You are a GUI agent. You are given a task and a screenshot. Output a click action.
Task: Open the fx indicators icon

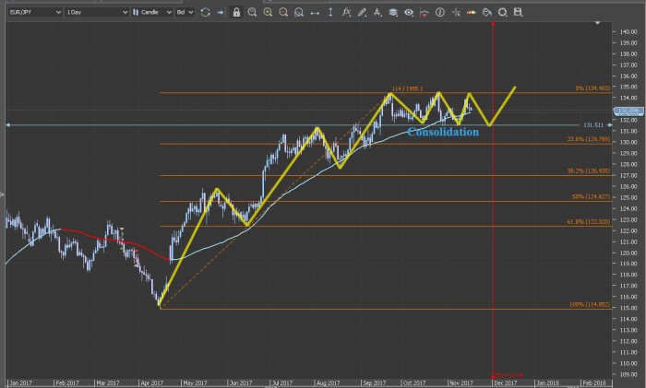(346, 12)
